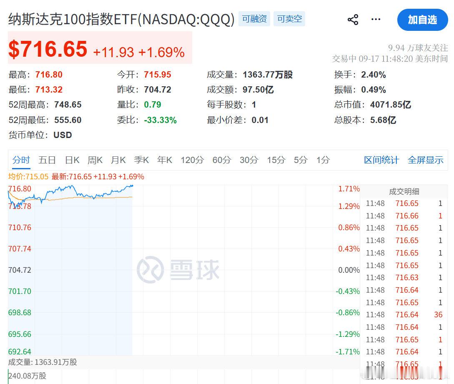Click the 换手 value 2.40%
The height and width of the screenshot is (384, 454).
pos(374,75)
